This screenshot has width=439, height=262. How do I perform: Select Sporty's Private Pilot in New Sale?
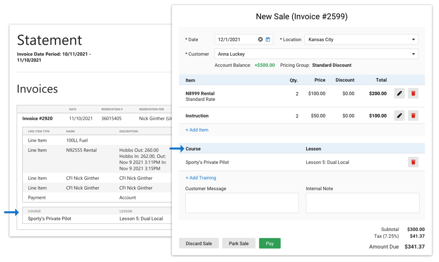pyautogui.click(x=207, y=162)
